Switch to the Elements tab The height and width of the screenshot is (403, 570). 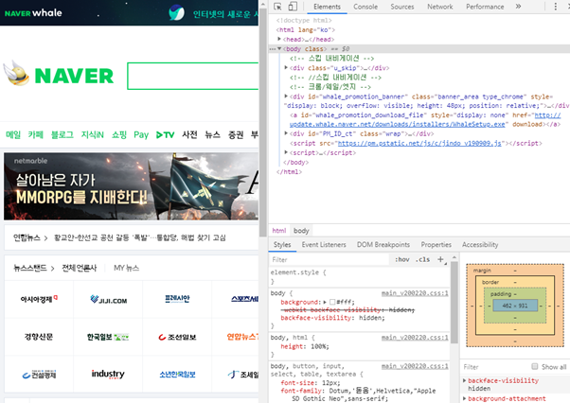point(327,7)
